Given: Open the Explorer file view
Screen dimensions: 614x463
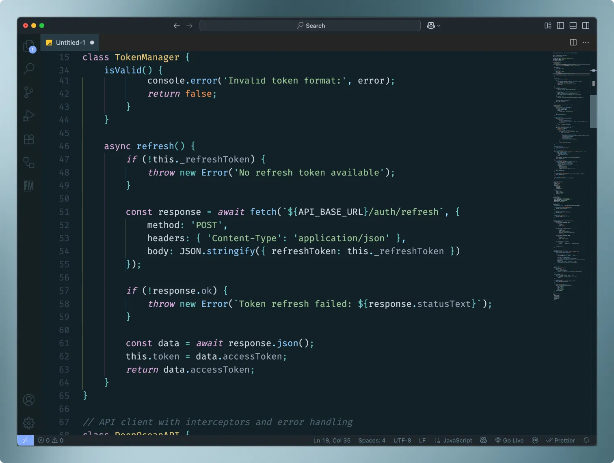Looking at the screenshot, I should pyautogui.click(x=28, y=46).
